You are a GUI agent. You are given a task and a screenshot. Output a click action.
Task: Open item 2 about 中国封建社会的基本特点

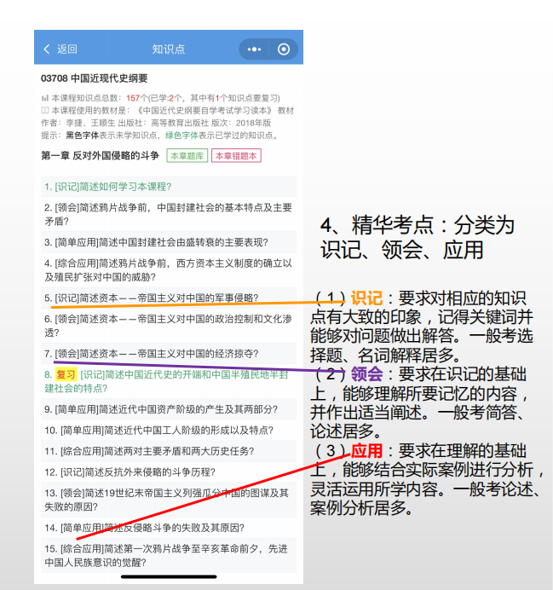169,214
